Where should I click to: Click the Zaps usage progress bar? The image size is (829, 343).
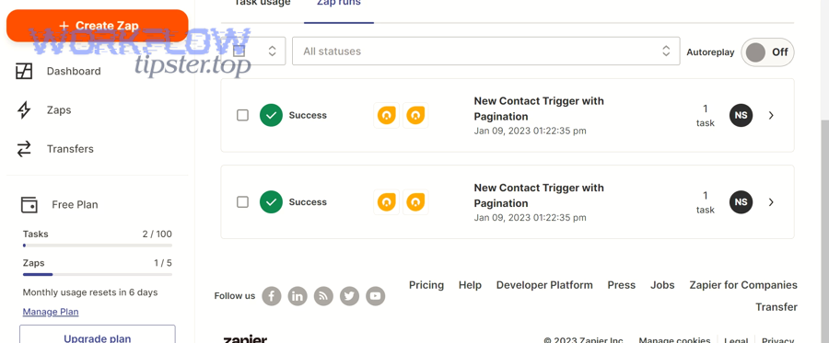[x=98, y=274]
